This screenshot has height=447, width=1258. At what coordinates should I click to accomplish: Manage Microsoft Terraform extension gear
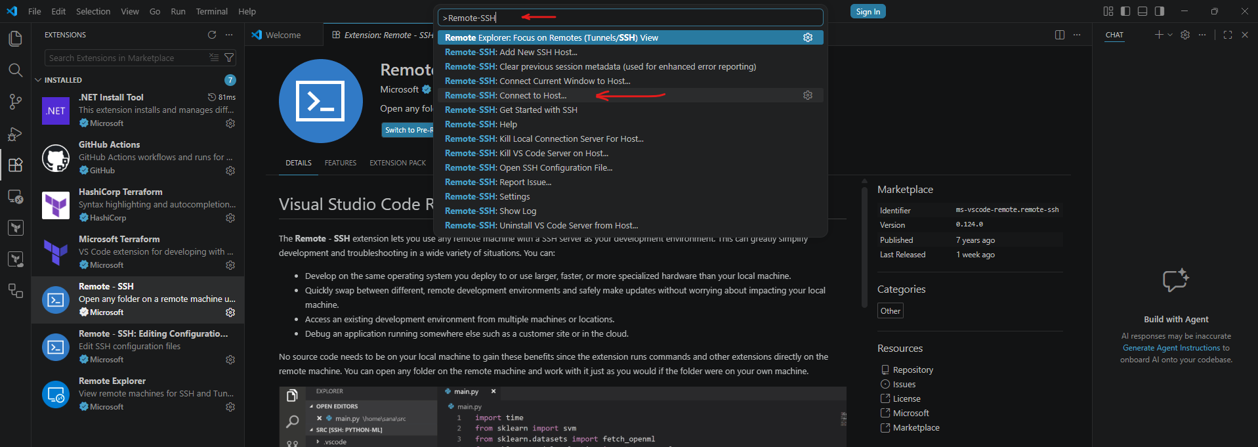tap(230, 265)
